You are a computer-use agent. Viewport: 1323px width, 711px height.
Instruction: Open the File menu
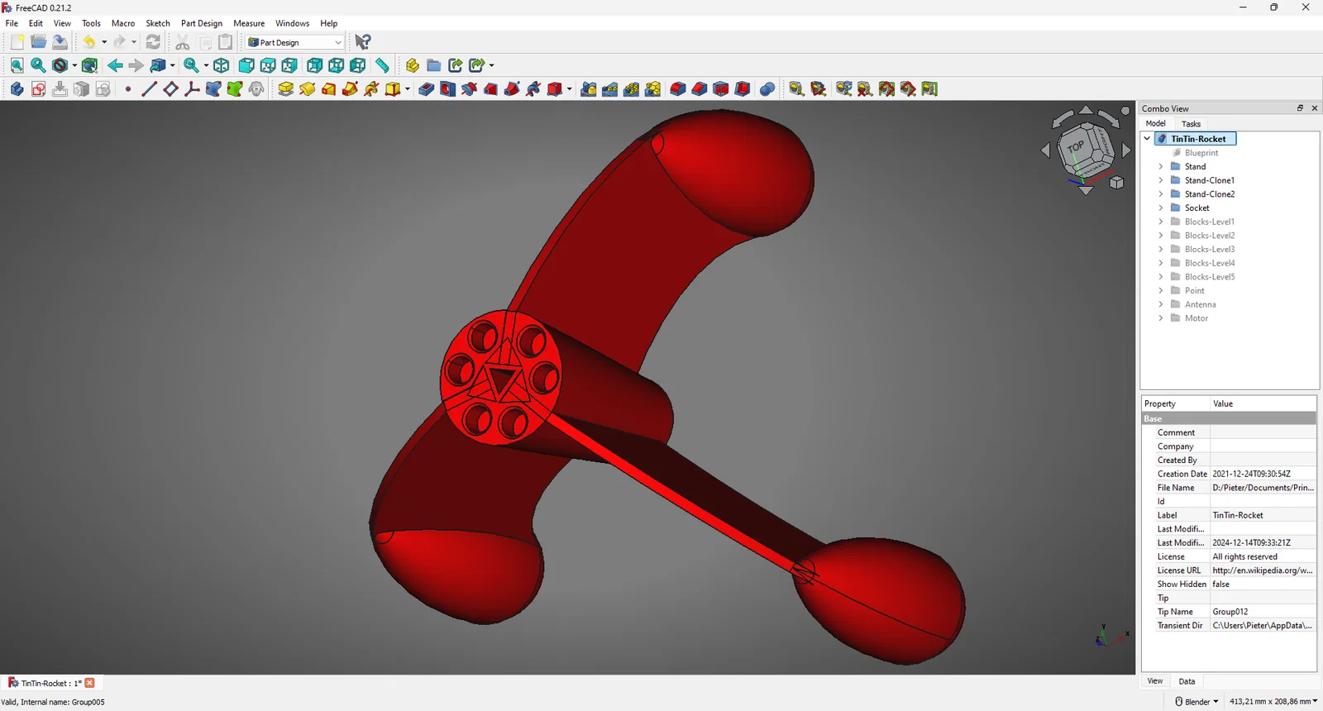[12, 23]
